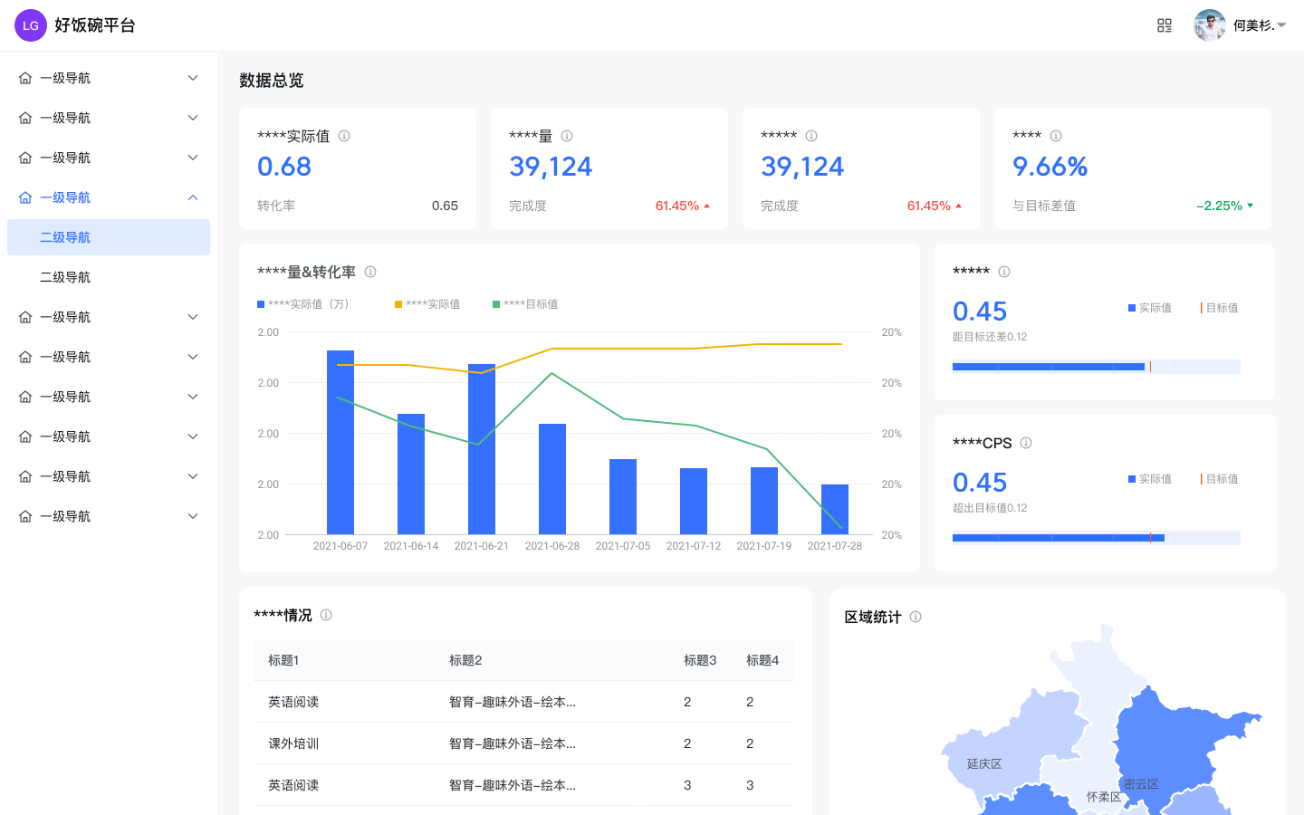Image resolution: width=1304 pixels, height=815 pixels.
Task: Click the 标题3 column header
Action: click(700, 660)
